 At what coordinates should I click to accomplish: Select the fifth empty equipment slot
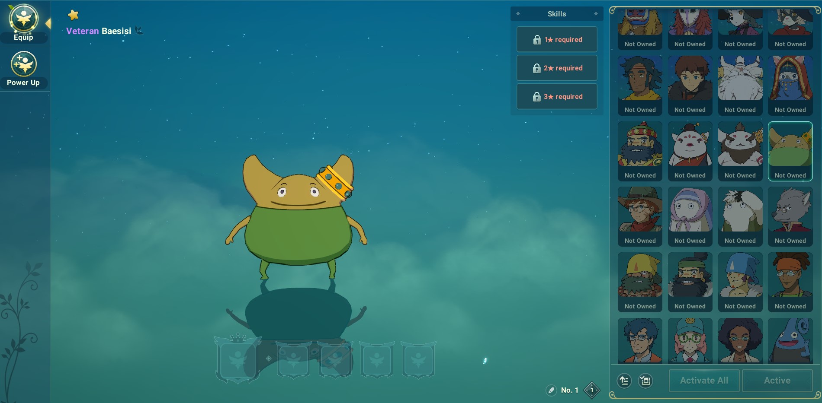tap(418, 360)
